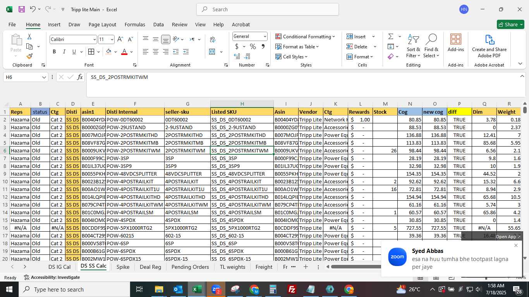Toggle Bold formatting
Screen dimensions: 529x297
tap(54, 52)
